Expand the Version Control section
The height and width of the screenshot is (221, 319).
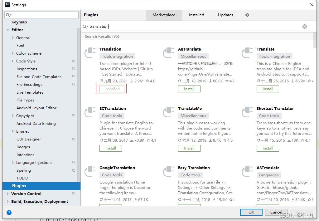[8, 194]
